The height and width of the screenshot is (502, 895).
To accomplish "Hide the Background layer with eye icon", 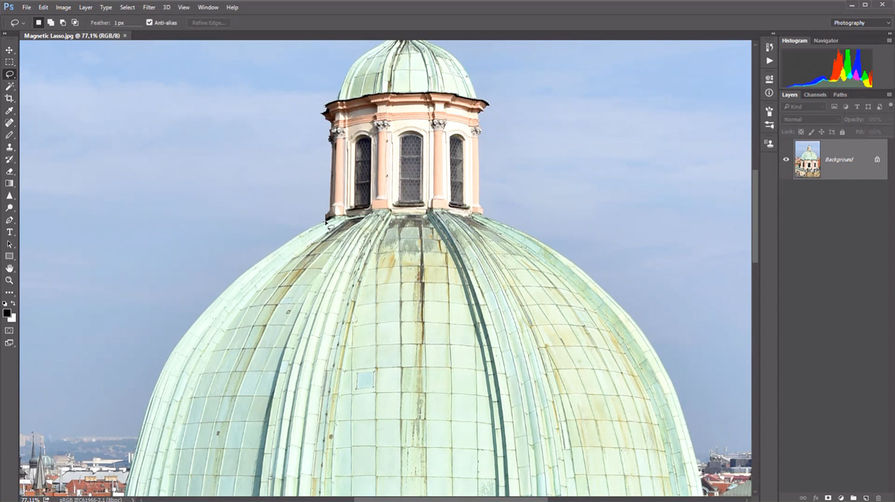I will [786, 159].
